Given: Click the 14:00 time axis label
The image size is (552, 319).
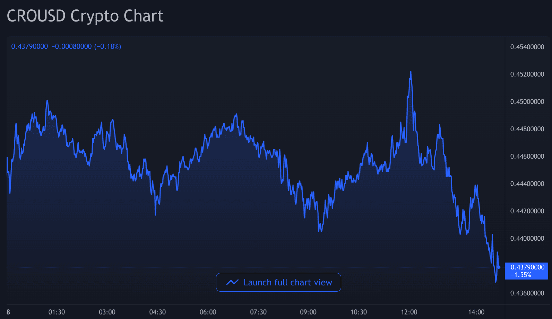Looking at the screenshot, I should (x=476, y=312).
